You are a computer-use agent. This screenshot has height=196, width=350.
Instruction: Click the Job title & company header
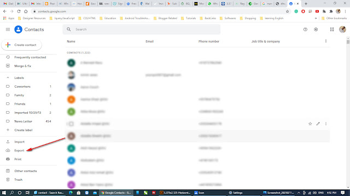pyautogui.click(x=266, y=41)
